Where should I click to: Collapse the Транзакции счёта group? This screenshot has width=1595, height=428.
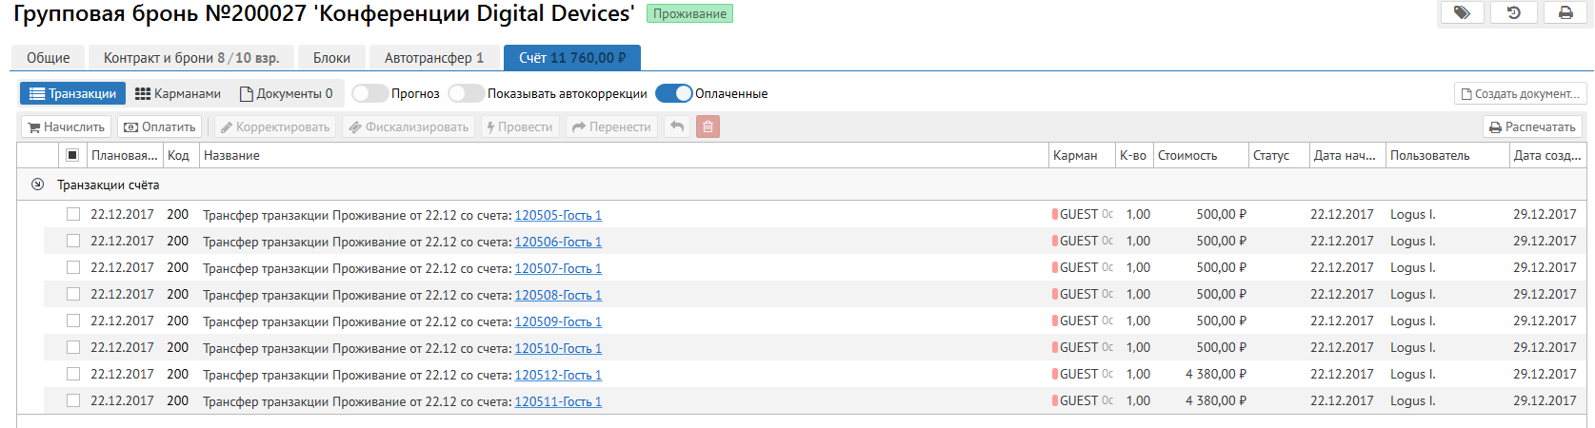[37, 185]
